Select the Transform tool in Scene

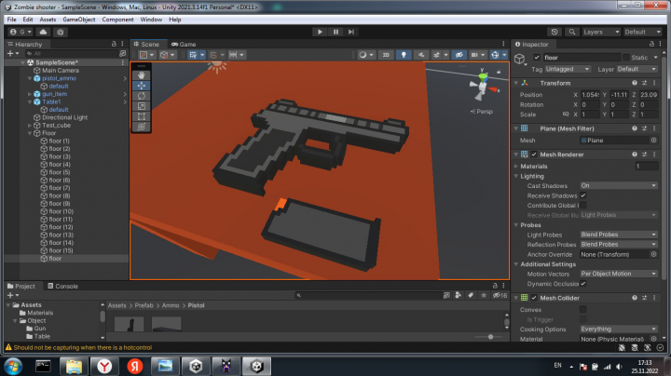pyautogui.click(x=142, y=127)
